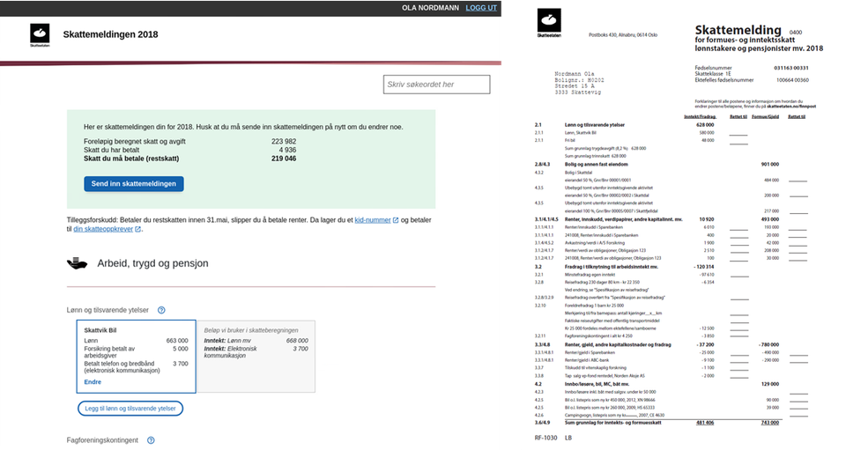Click Legg til lønn og tilsvarende ytelser
Viewport: 846px width, 450px height.
[129, 409]
